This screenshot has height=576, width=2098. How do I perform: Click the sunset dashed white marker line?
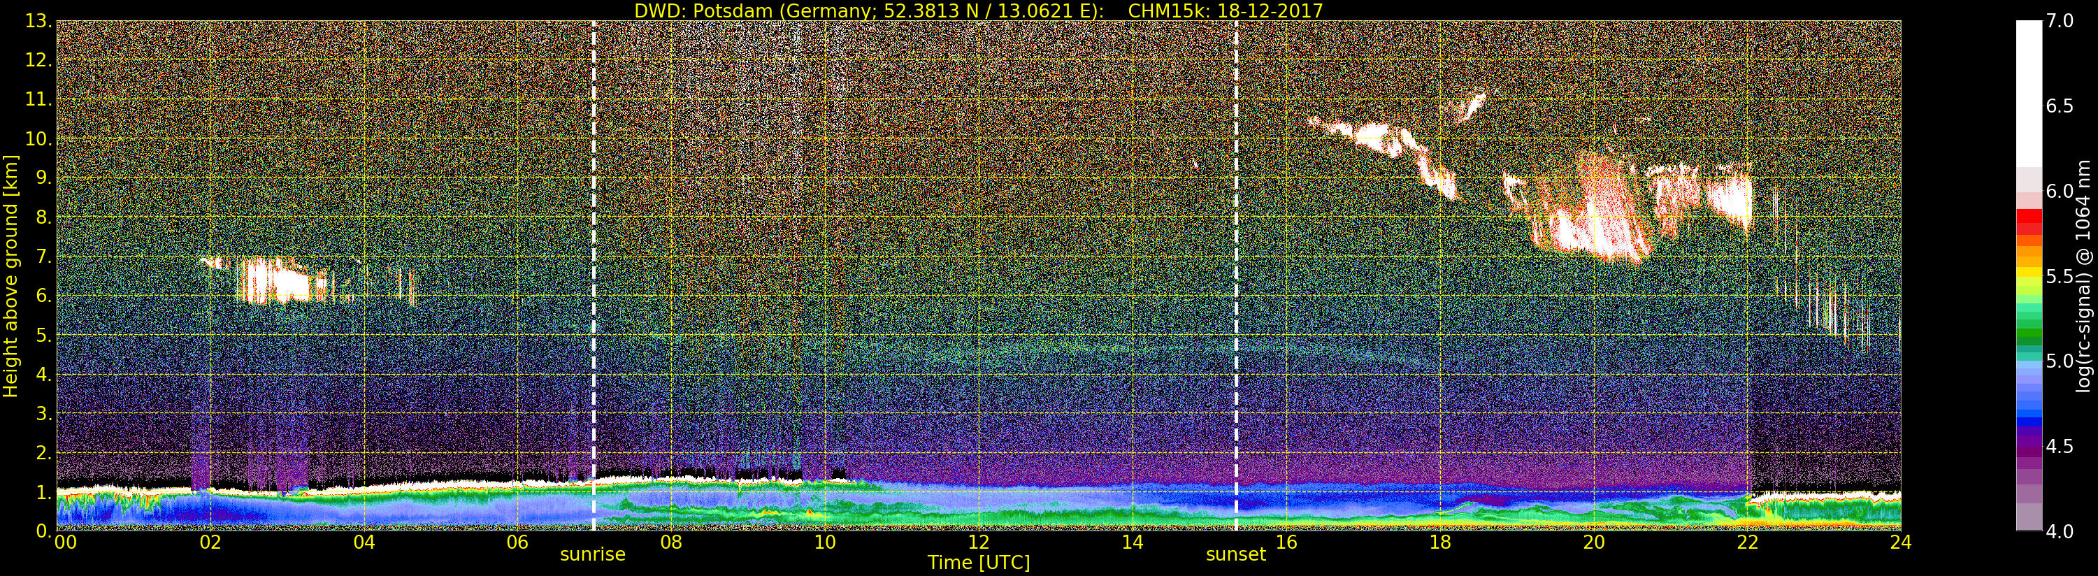click(1236, 276)
